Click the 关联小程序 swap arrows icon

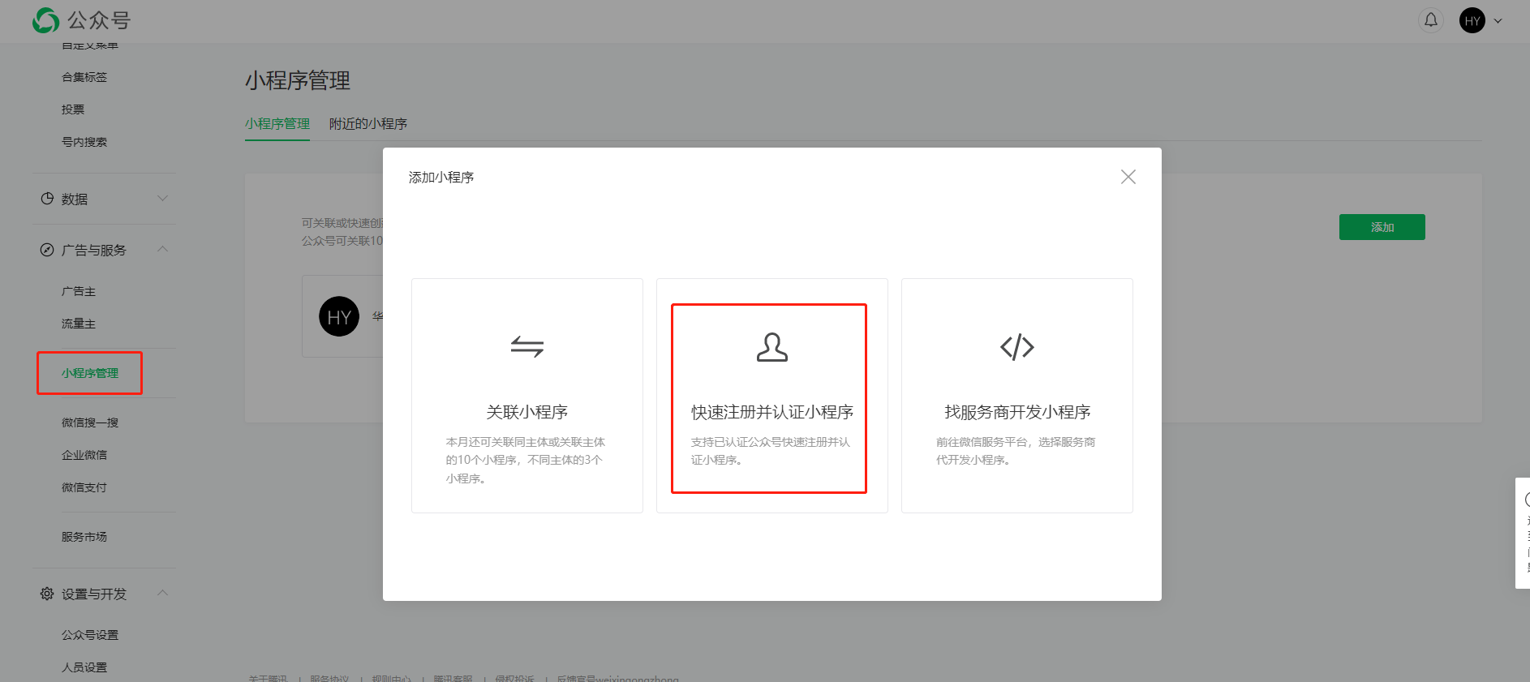[x=527, y=347]
